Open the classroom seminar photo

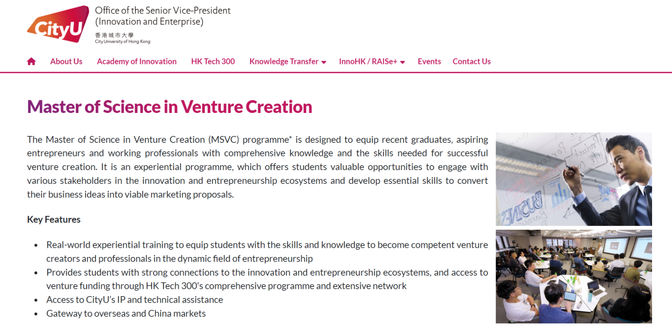(x=573, y=276)
